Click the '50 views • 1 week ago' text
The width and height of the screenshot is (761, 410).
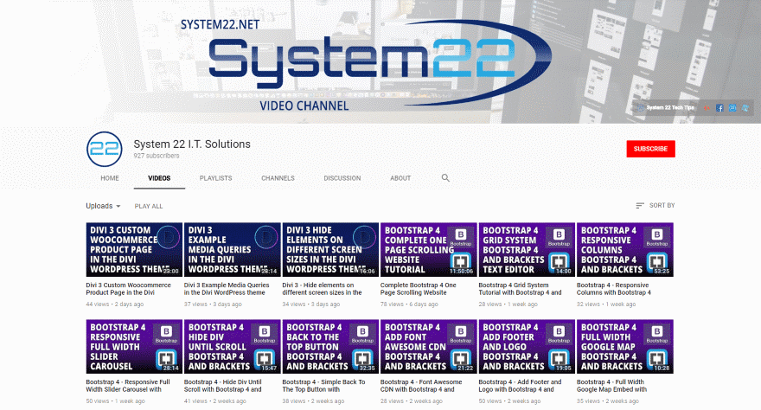[116, 400]
